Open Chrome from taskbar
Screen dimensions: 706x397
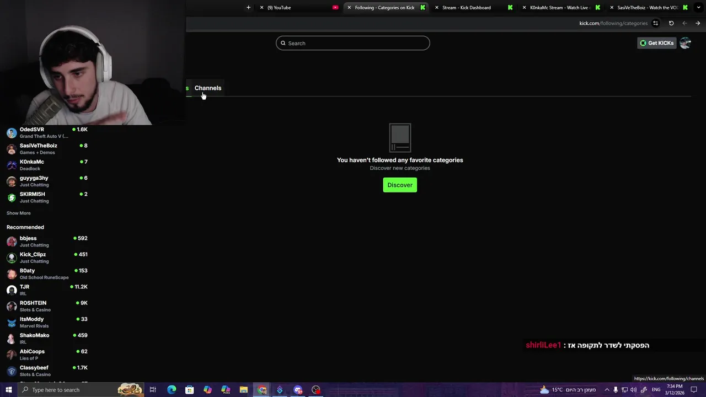pos(262,390)
